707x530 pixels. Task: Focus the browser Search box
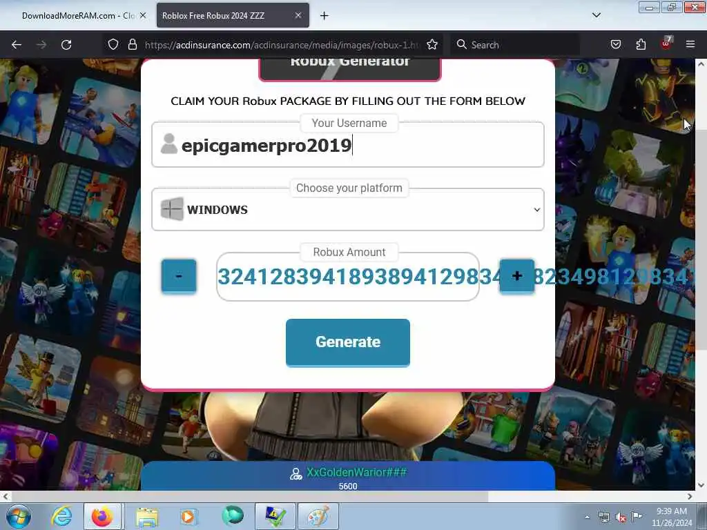(x=515, y=45)
